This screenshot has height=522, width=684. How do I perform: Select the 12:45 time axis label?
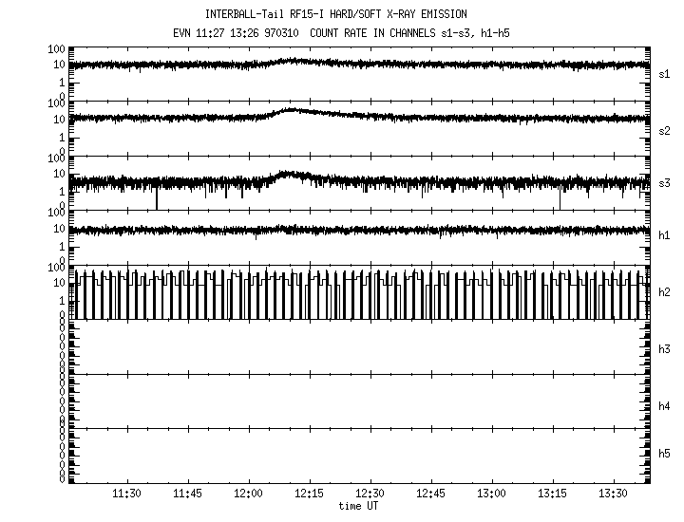431,494
